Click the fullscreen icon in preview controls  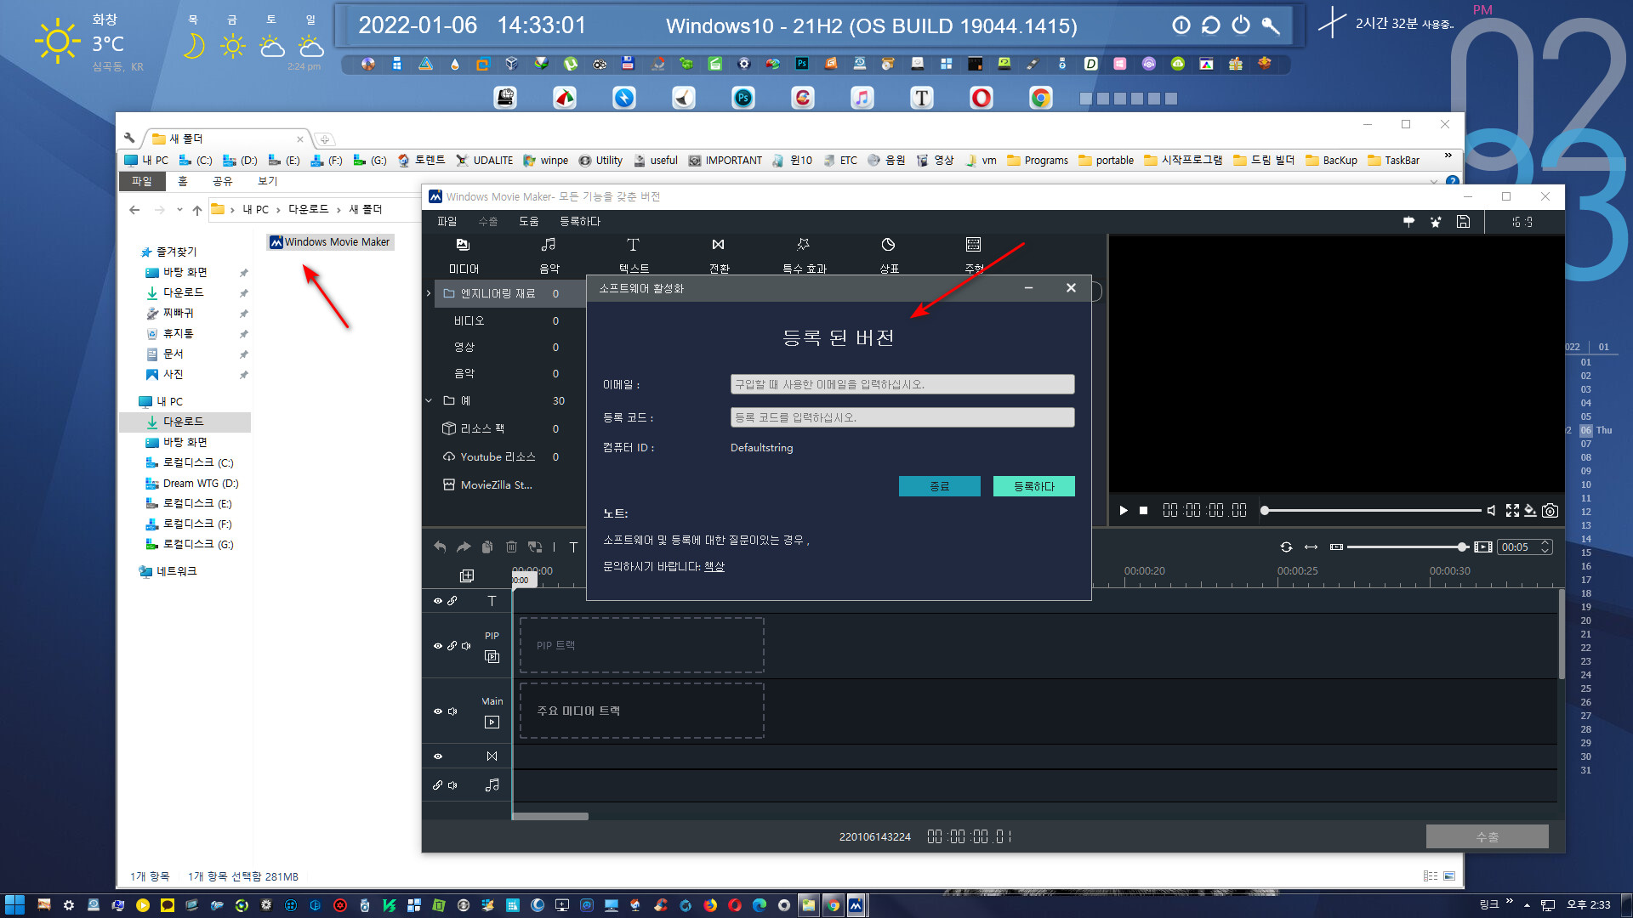[x=1512, y=510]
